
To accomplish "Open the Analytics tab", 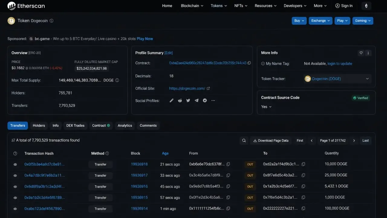I will 125,126.
